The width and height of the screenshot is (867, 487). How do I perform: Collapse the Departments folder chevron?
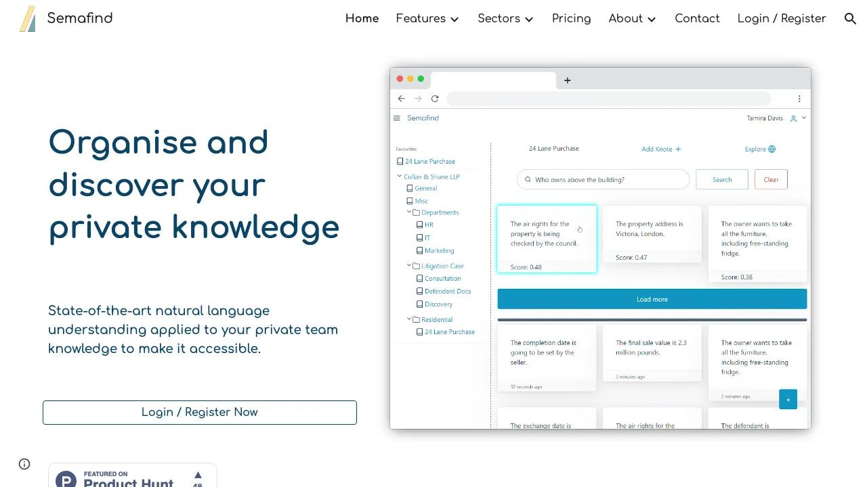[x=409, y=212]
